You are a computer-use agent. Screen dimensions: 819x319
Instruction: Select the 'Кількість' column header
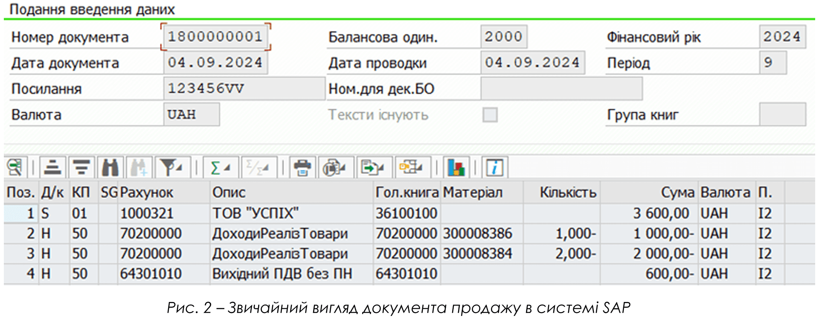pyautogui.click(x=562, y=193)
